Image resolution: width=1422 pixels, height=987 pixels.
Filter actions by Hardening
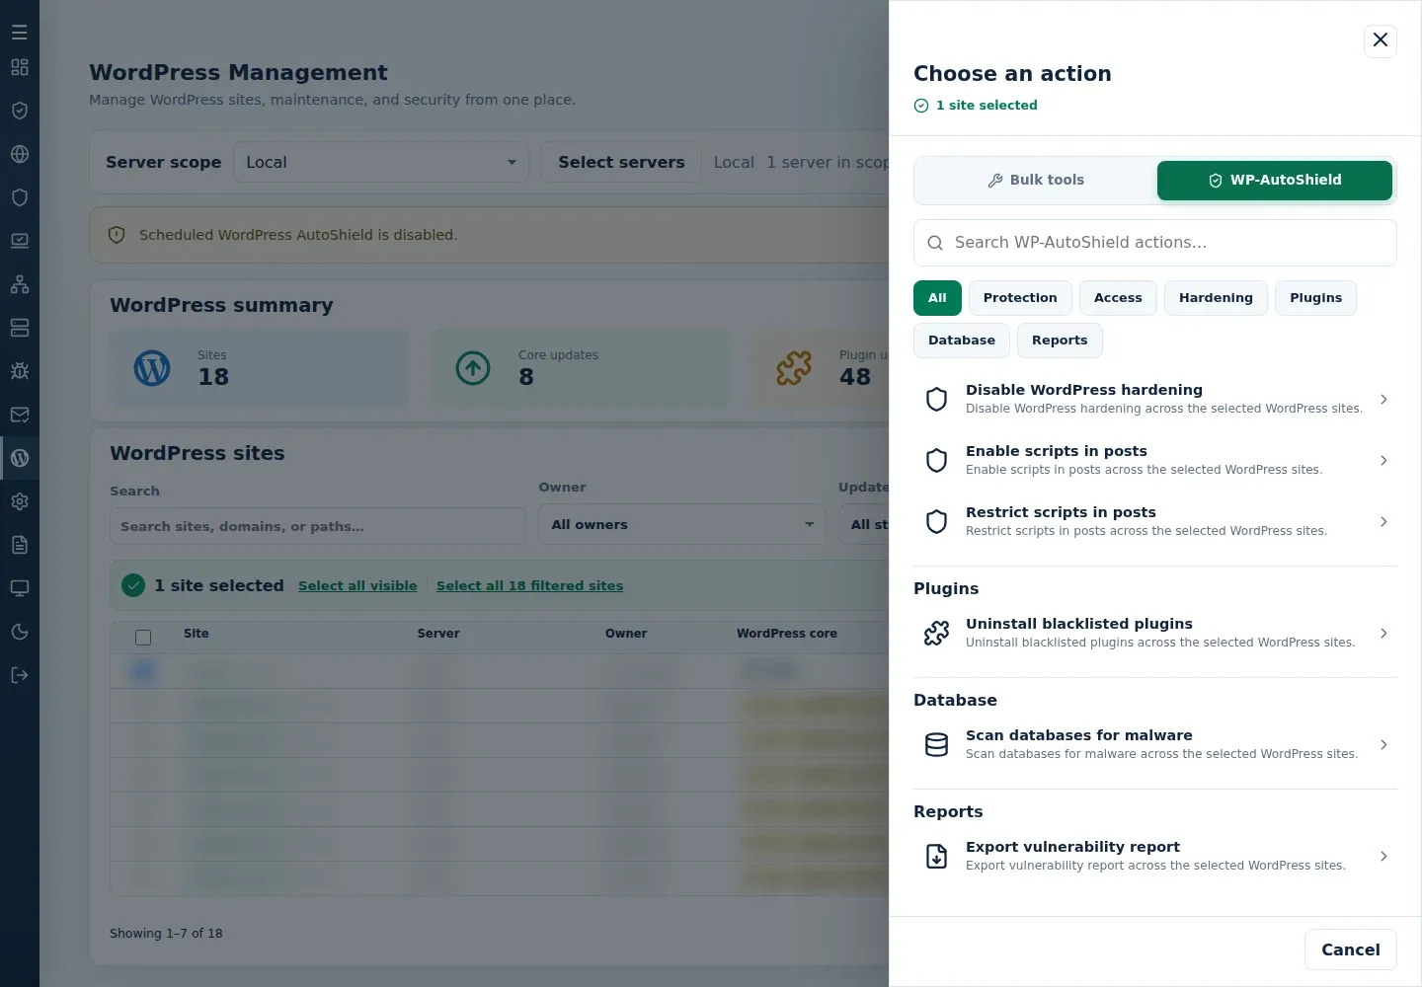click(1216, 298)
